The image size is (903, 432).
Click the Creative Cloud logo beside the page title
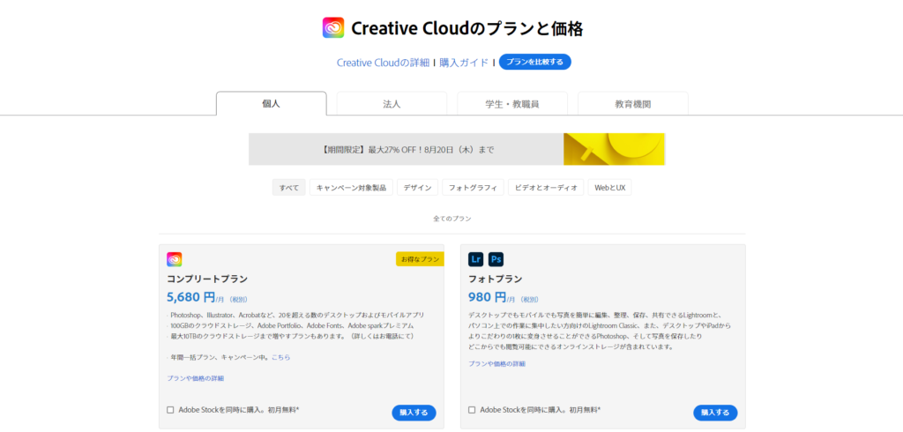332,27
